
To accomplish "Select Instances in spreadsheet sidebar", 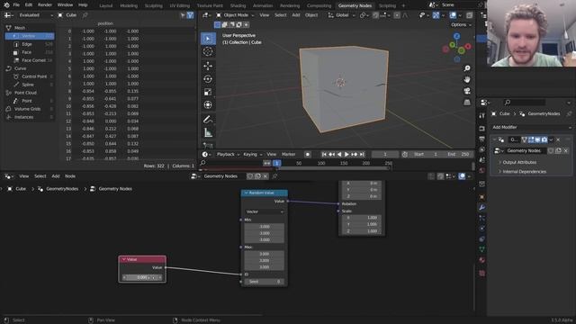I will click(x=30, y=117).
